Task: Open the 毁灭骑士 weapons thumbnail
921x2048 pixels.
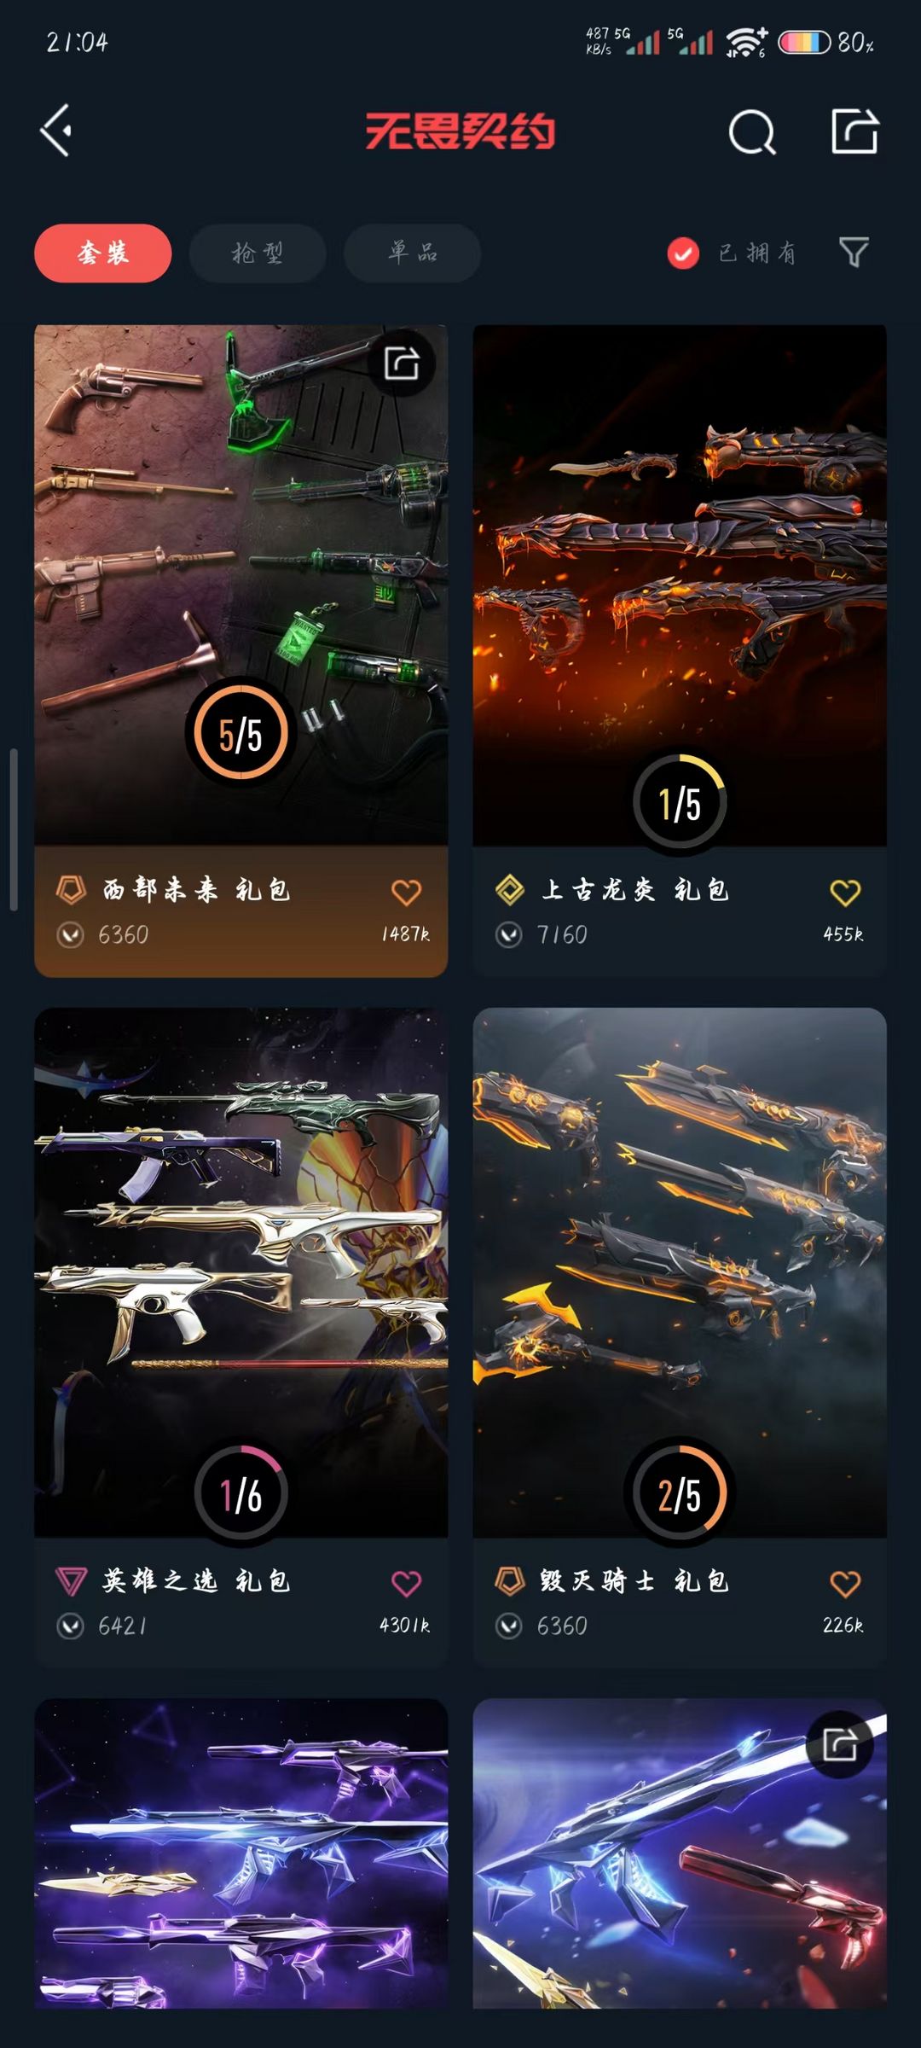Action: [680, 1272]
